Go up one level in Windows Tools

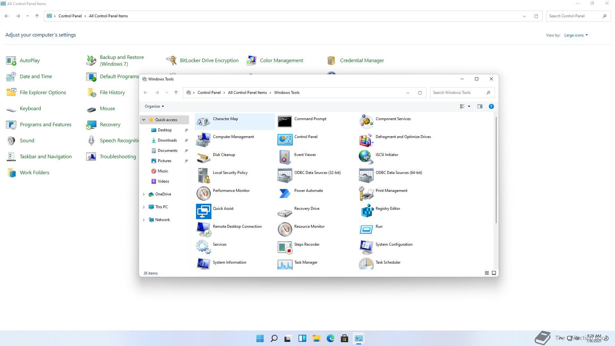click(x=176, y=93)
